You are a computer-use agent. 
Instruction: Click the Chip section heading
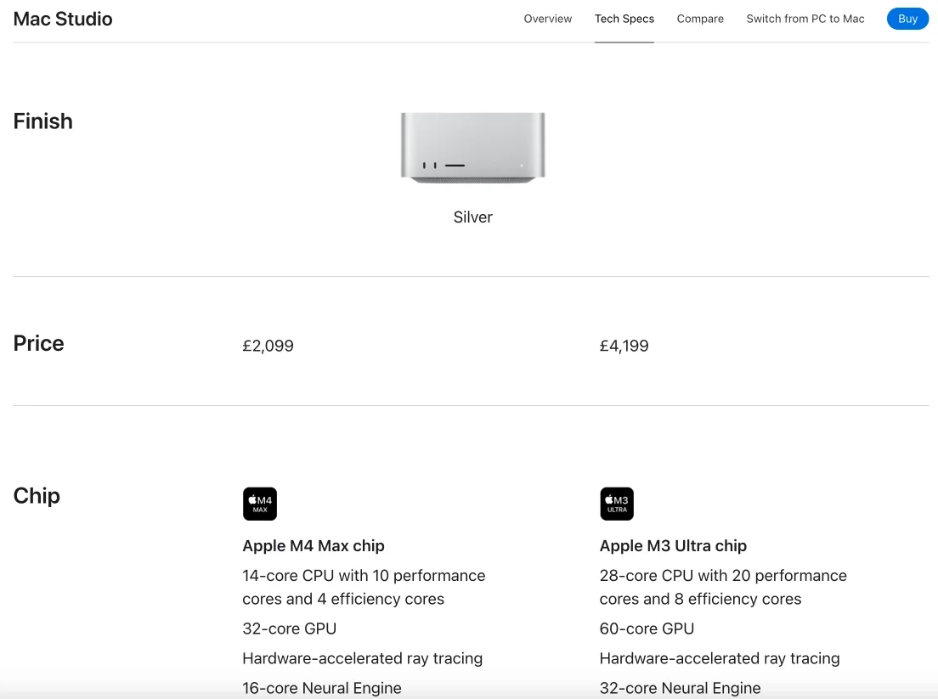coord(37,496)
